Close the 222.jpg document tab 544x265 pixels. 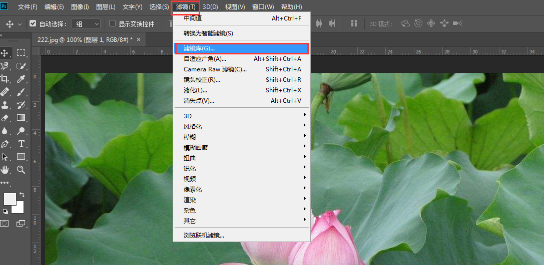[x=139, y=40]
